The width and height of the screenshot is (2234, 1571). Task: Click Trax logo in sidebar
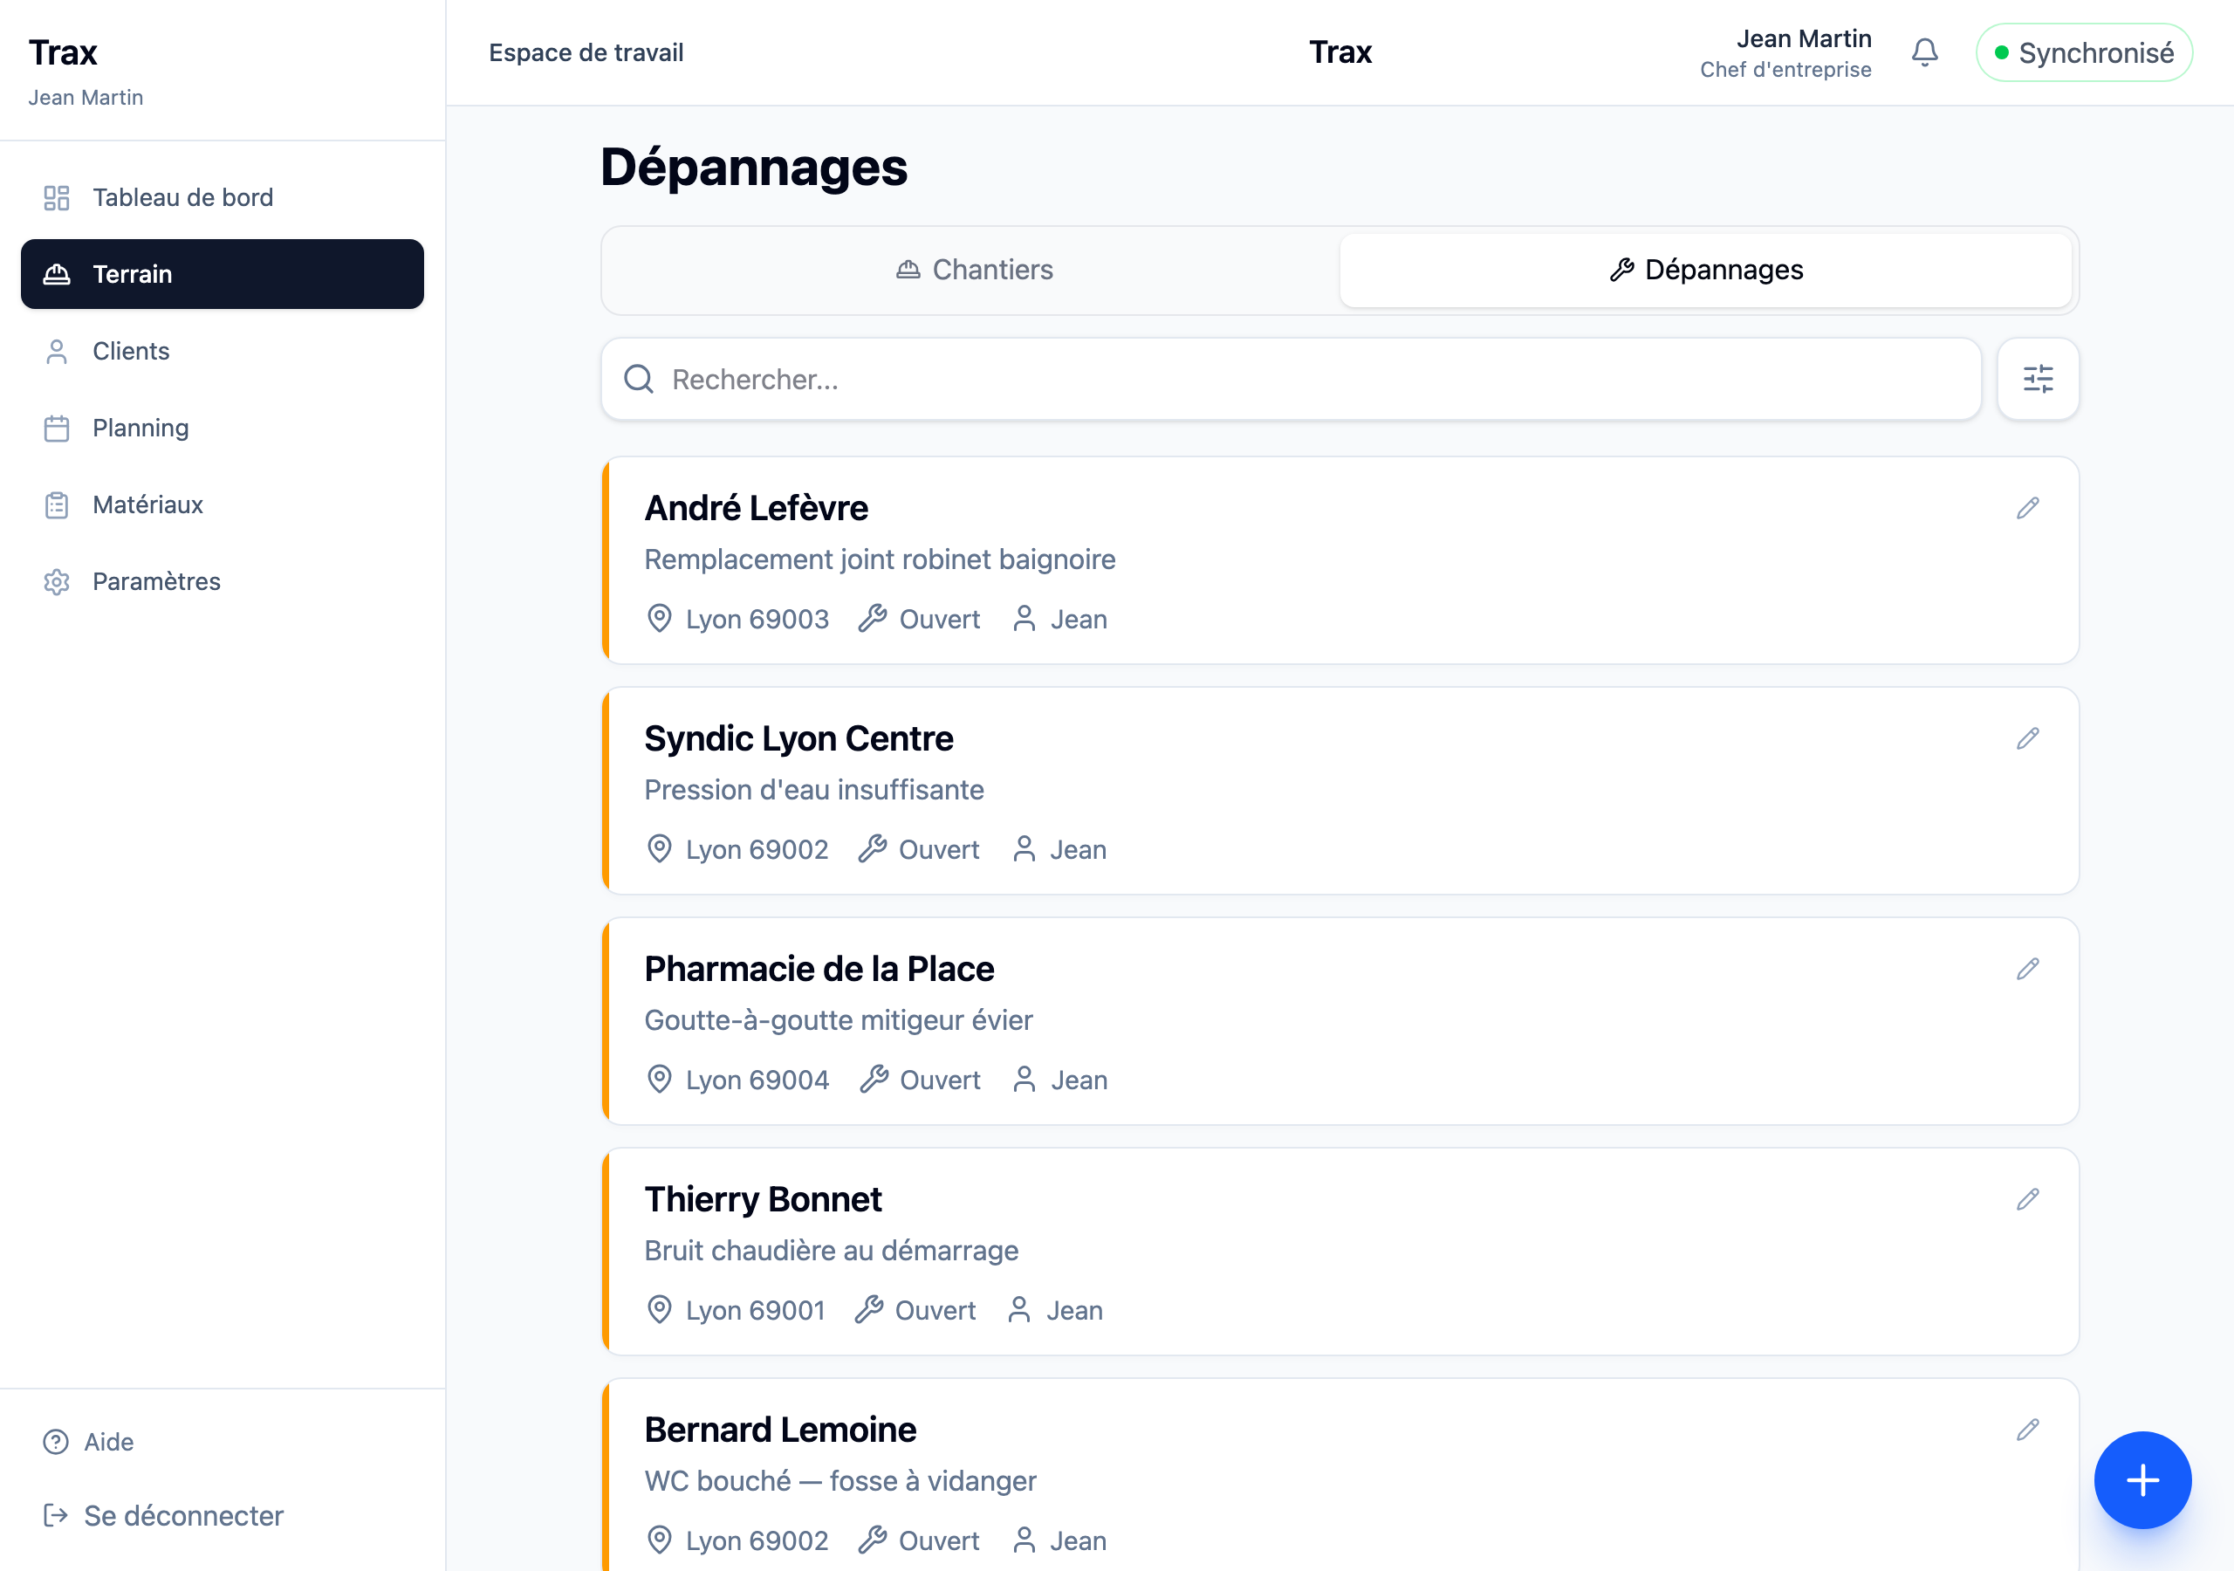coord(62,52)
